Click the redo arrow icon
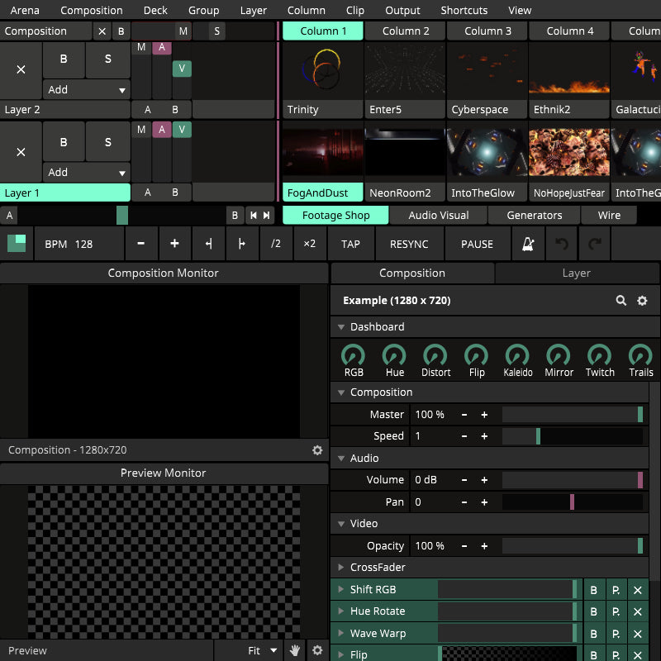 coord(594,244)
